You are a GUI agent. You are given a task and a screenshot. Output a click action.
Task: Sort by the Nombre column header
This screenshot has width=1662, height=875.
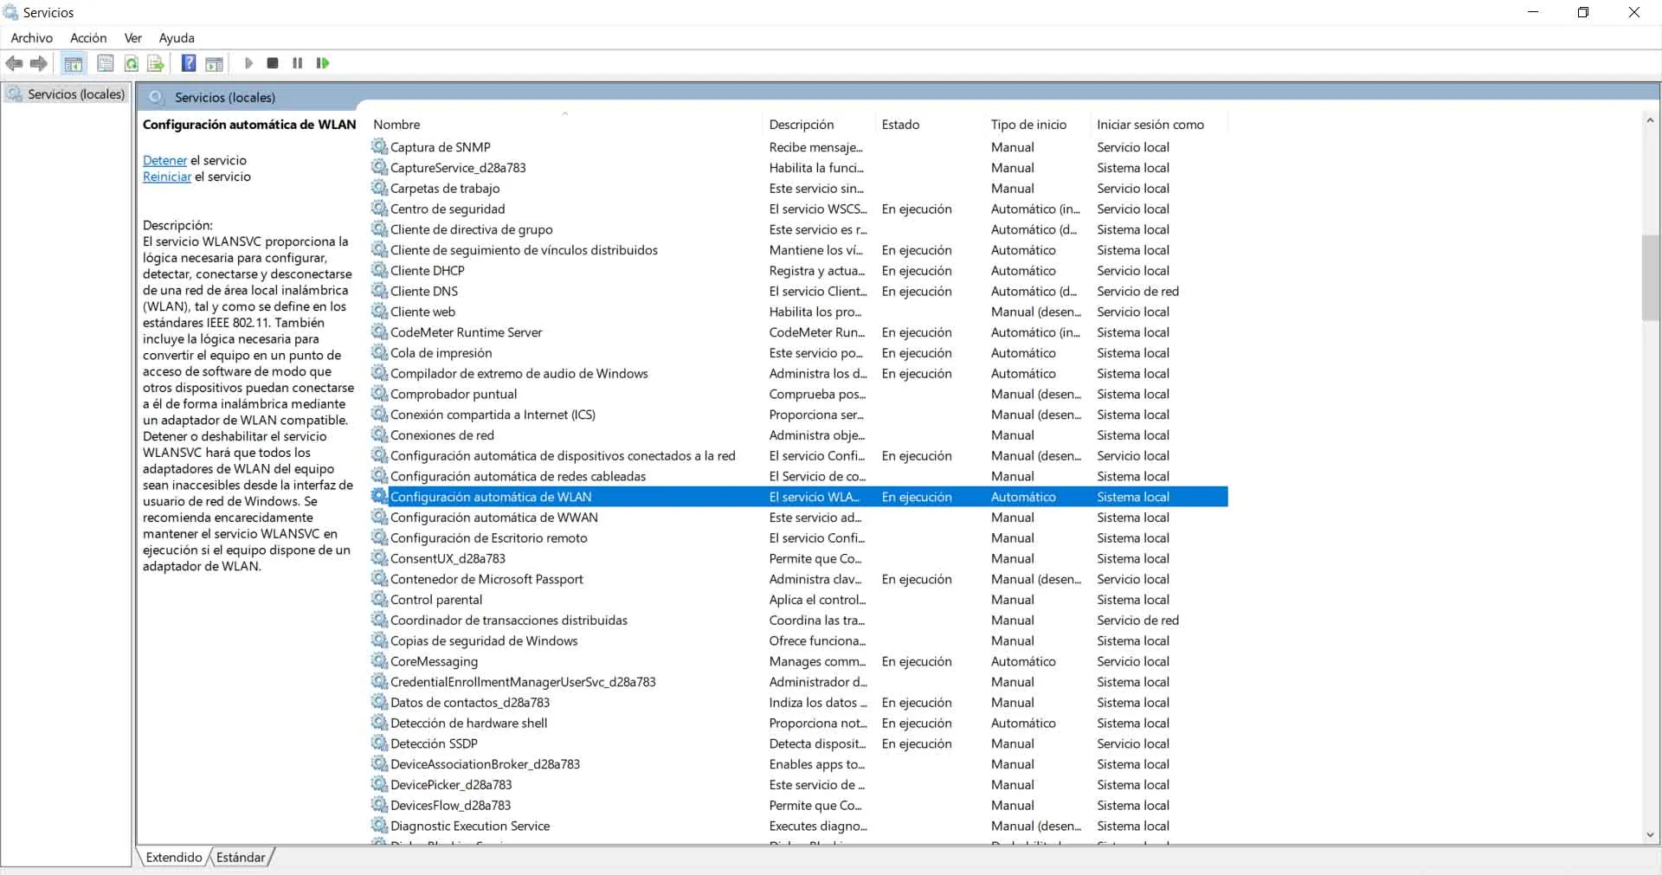tap(566, 125)
